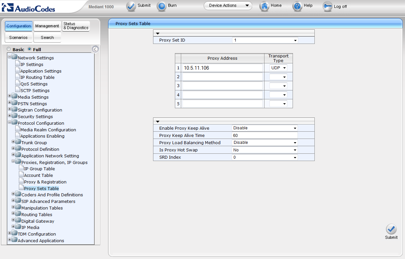405x259 pixels.
Task: Click the Submit checkmark icon in top toolbar
Action: pyautogui.click(x=131, y=6)
